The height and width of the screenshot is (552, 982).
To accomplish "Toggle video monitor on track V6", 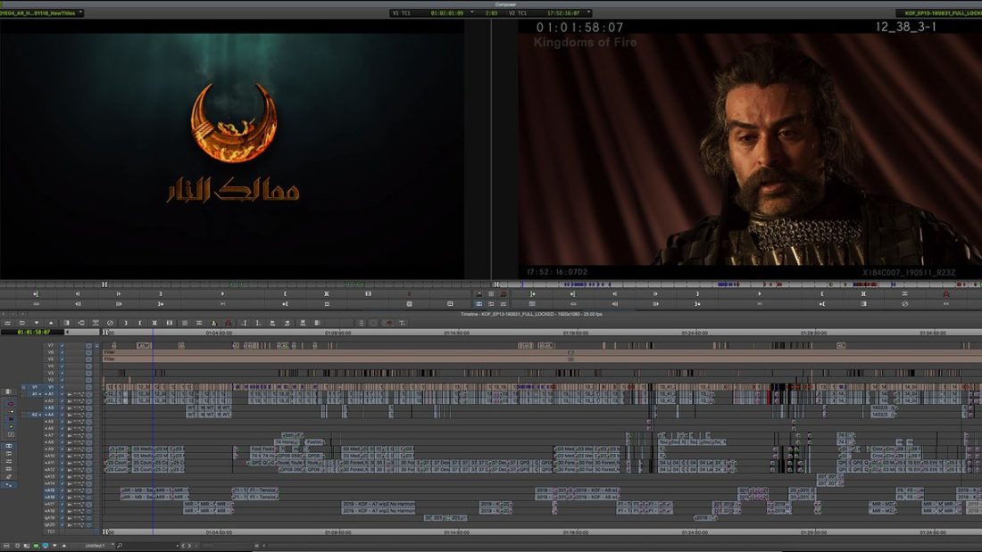I will [88, 352].
